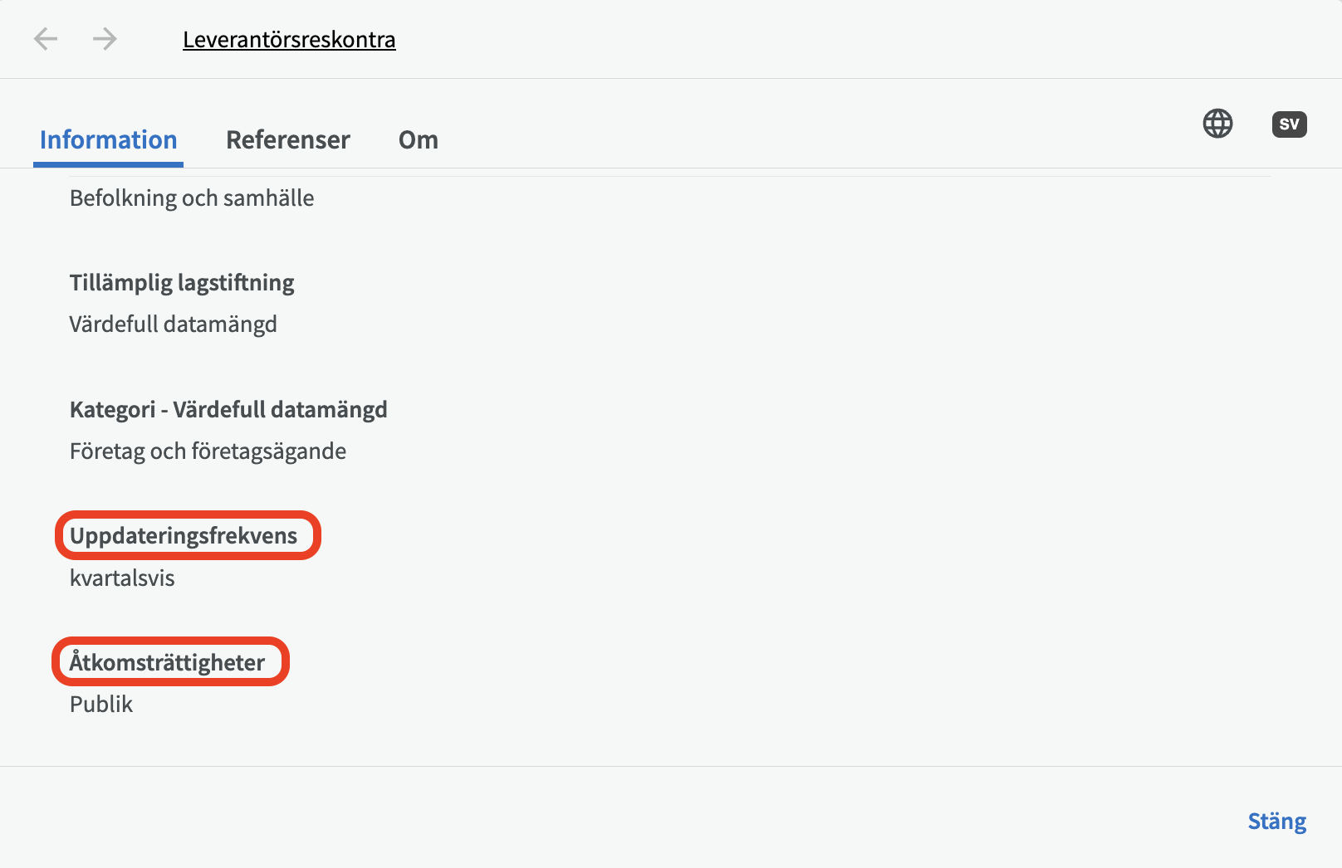
Task: Click the Värdefull datamängd value under Tillämplig lagstiftning
Action: [173, 324]
